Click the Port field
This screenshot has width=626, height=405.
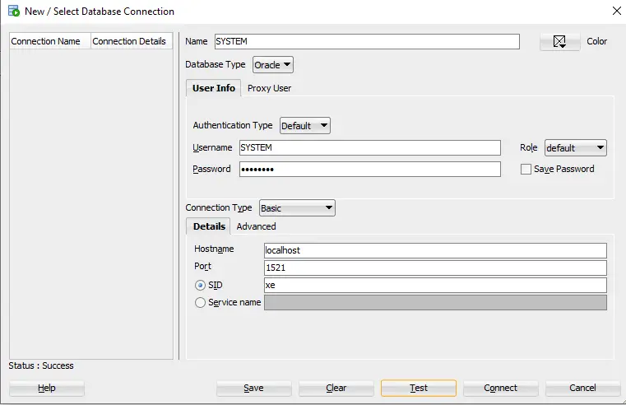pos(435,268)
